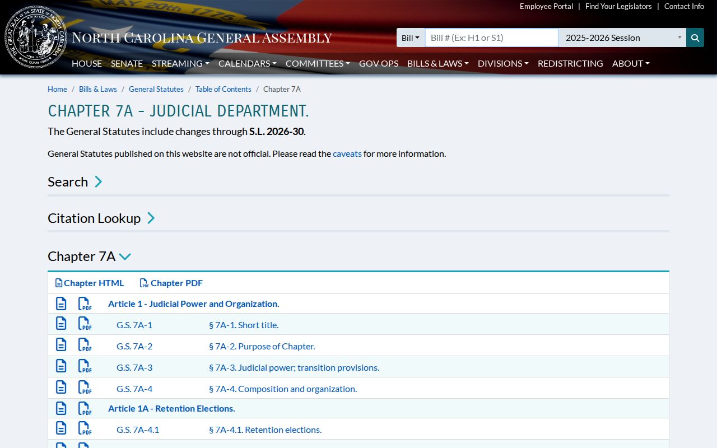Open PDF icon for G.S. 7A-1 row
This screenshot has width=717, height=448.
tap(85, 324)
